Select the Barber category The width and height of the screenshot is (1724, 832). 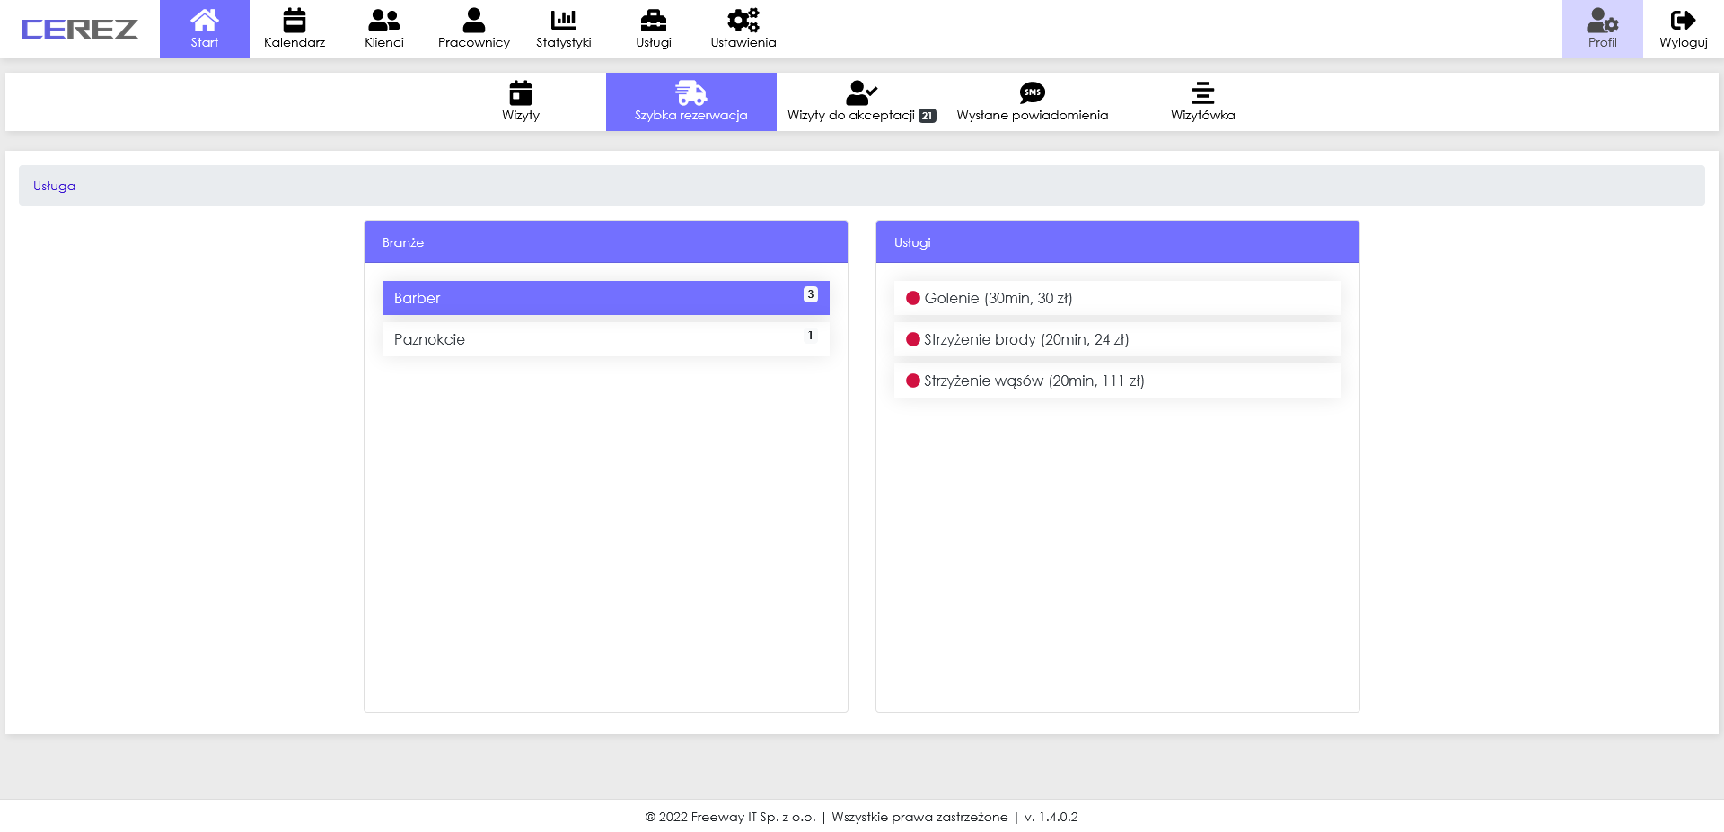coord(605,298)
